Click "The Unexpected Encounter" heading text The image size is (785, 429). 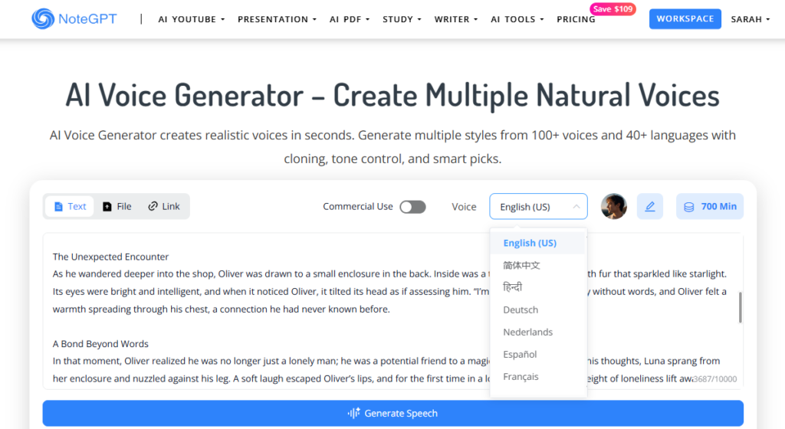coord(110,257)
